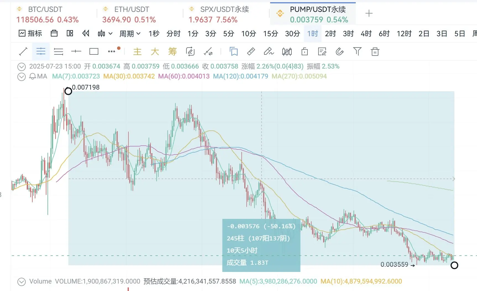
Task: Click the layered bookmark icon
Action: click(234, 51)
